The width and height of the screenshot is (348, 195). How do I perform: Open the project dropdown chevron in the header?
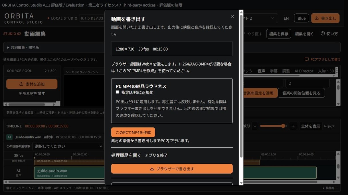(273, 18)
